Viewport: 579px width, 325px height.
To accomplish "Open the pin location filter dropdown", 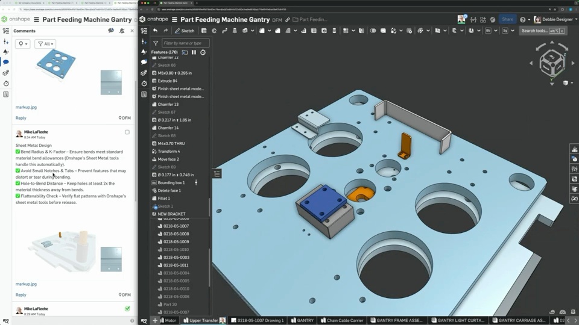I will tap(23, 44).
